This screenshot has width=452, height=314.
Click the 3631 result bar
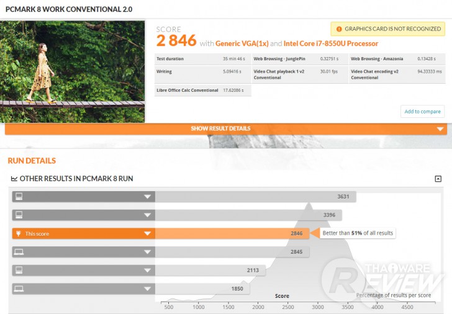(255, 197)
